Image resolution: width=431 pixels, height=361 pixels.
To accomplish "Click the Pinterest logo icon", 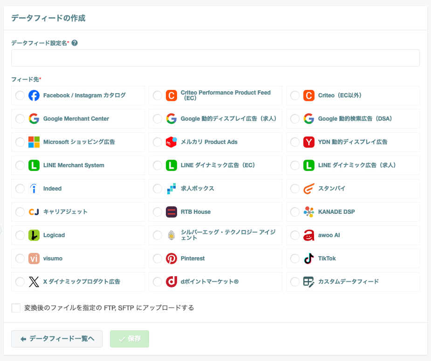I will [x=171, y=259].
